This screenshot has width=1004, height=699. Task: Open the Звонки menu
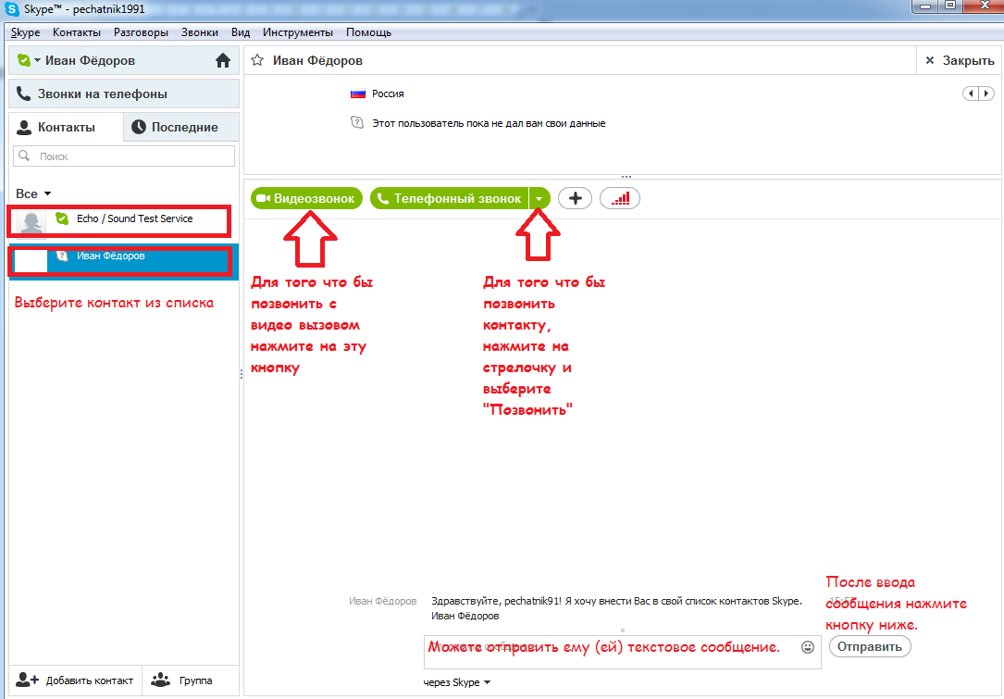199,32
